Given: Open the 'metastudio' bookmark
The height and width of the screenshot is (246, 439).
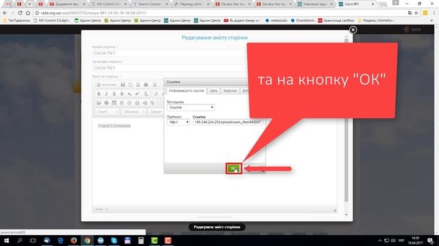Looking at the screenshot, I should (276, 20).
